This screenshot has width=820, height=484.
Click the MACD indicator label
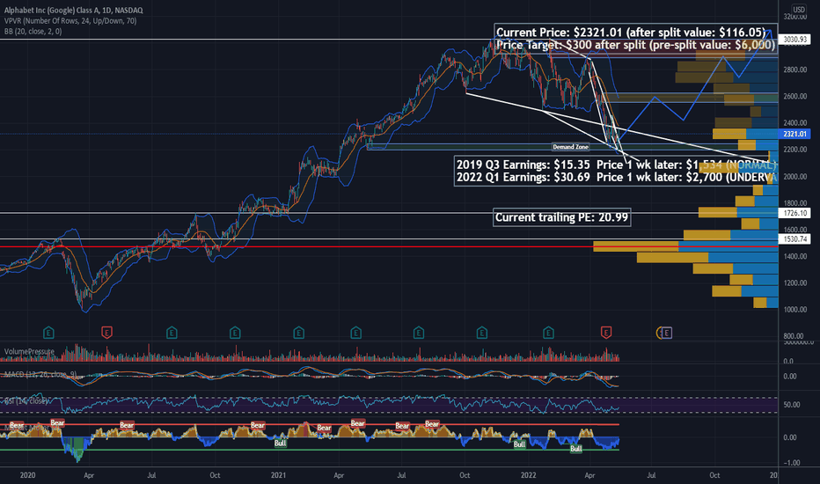coord(40,375)
